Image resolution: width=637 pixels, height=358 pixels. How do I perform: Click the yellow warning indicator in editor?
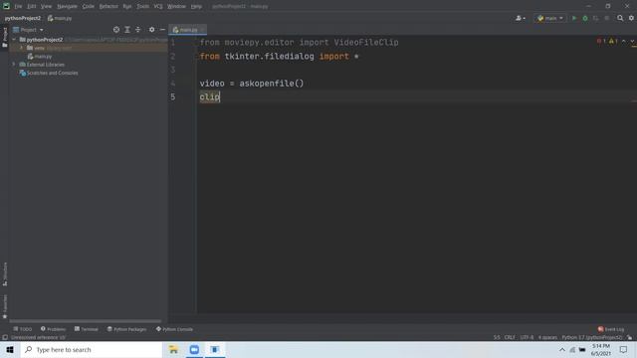[x=613, y=41]
